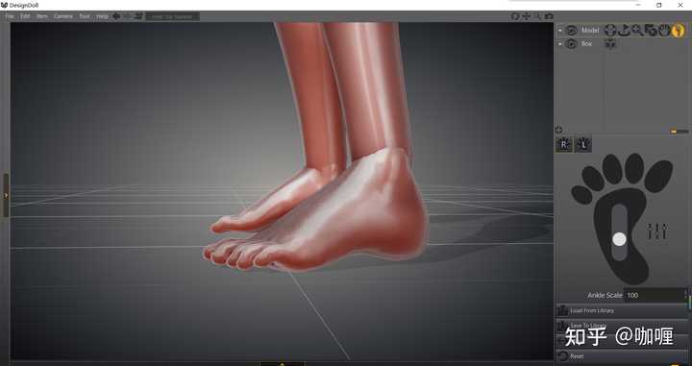692x366 pixels.
Task: Click the camera pan move icon
Action: 526,16
